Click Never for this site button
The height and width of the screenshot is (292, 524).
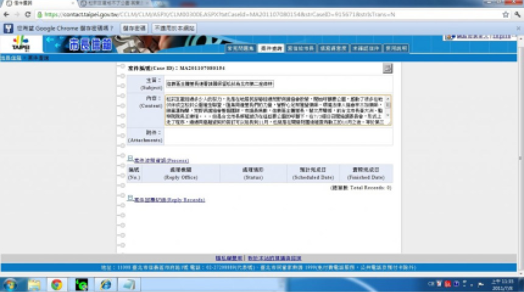(174, 28)
